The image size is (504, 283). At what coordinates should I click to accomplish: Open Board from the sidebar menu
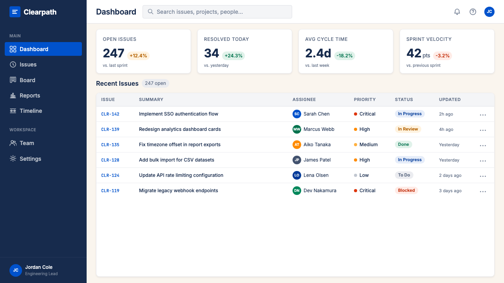pyautogui.click(x=43, y=80)
